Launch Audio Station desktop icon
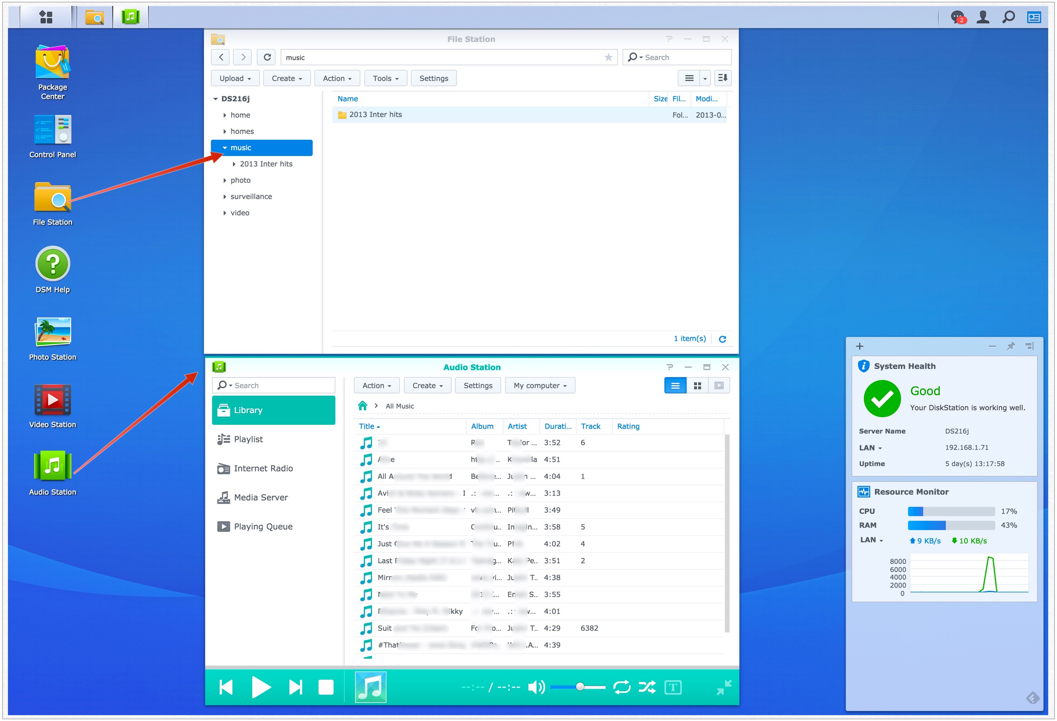1057x721 pixels. coord(52,473)
